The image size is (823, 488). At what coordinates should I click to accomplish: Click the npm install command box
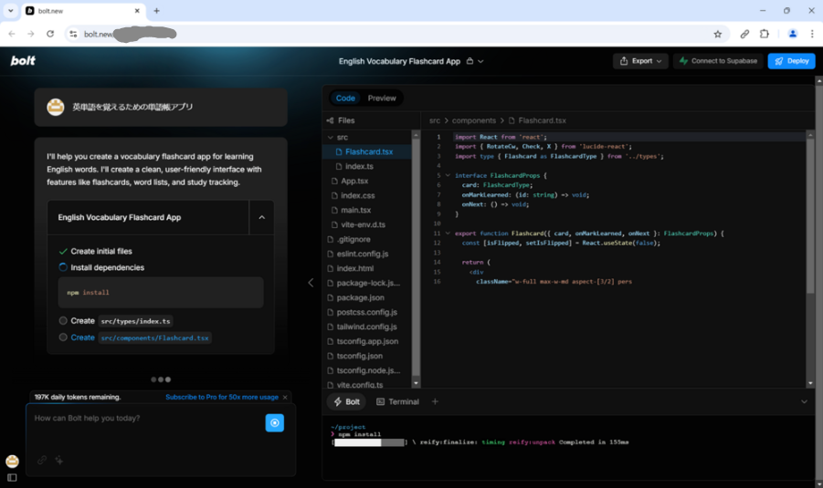click(161, 293)
